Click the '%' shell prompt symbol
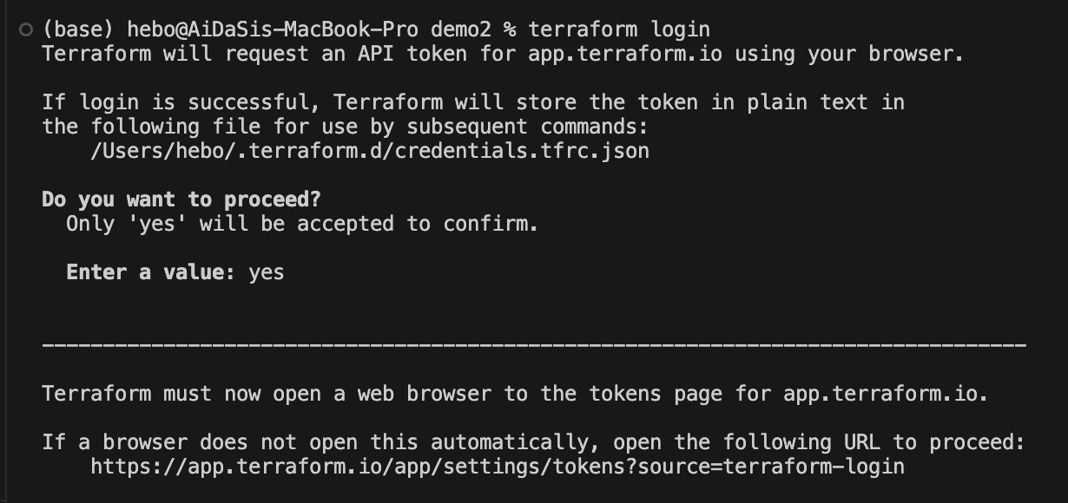Image resolution: width=1068 pixels, height=503 pixels. 510,29
